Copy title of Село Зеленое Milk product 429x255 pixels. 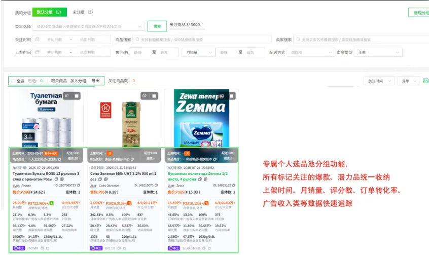click(x=100, y=179)
